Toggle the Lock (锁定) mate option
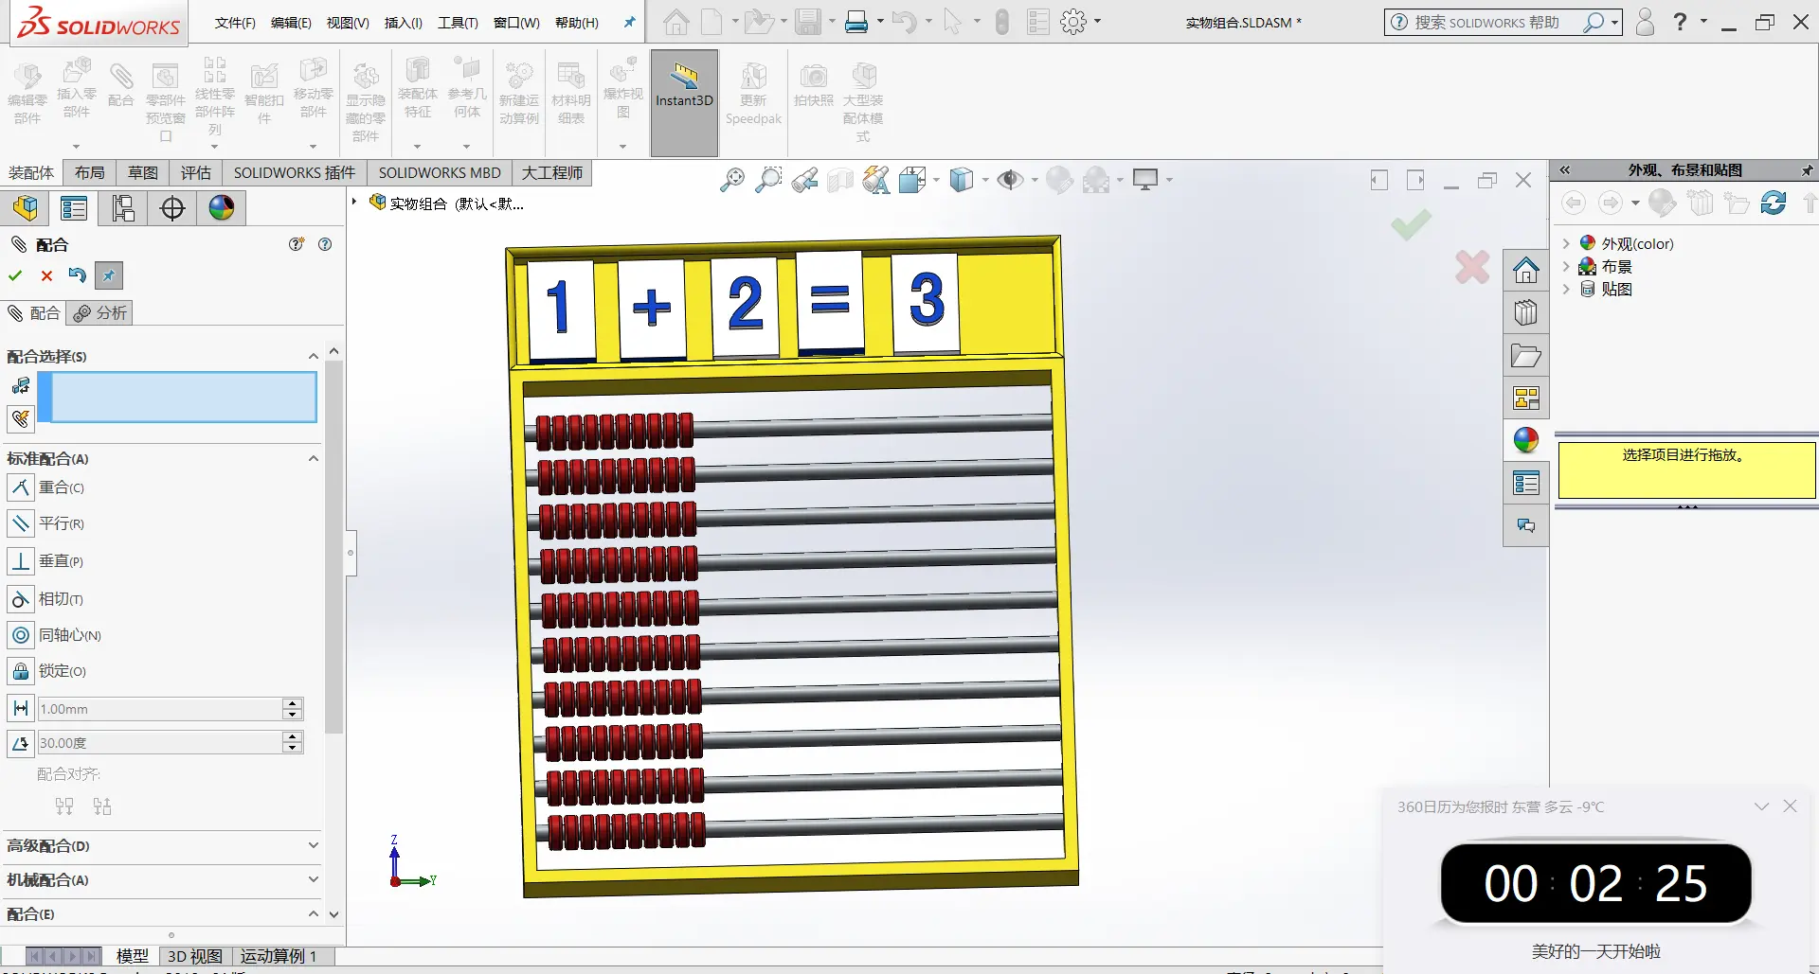Viewport: 1819px width, 974px height. click(20, 671)
